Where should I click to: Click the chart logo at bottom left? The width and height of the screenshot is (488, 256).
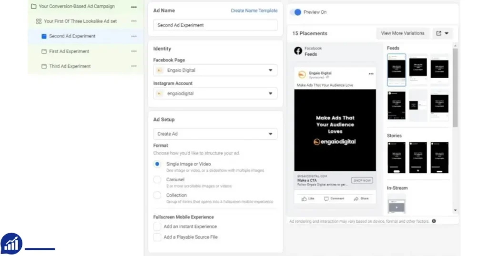[11, 244]
